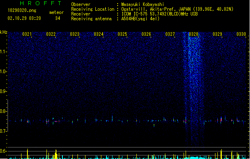Click the meteor label
The height and width of the screenshot is (159, 250).
[x=56, y=12]
